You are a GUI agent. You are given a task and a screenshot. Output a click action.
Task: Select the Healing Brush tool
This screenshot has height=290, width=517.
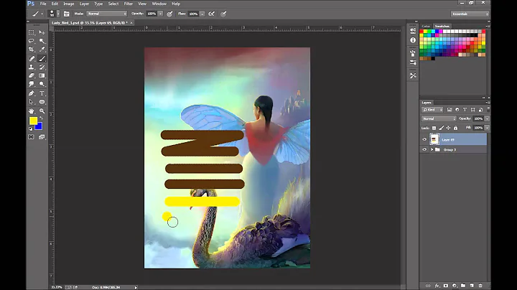(x=32, y=59)
